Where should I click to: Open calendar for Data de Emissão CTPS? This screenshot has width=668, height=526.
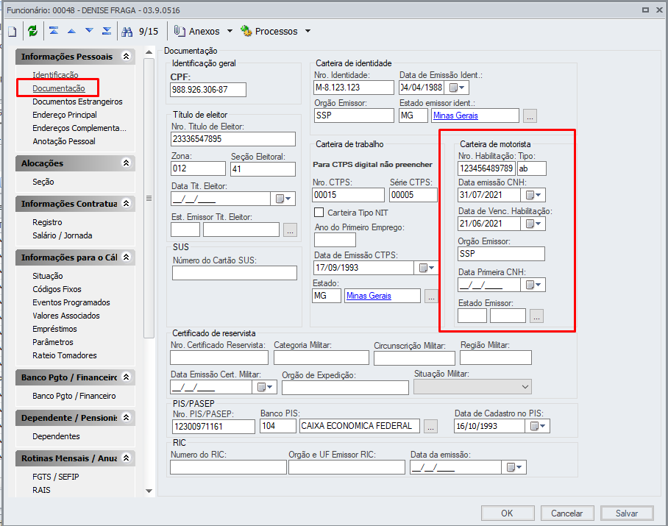[427, 268]
